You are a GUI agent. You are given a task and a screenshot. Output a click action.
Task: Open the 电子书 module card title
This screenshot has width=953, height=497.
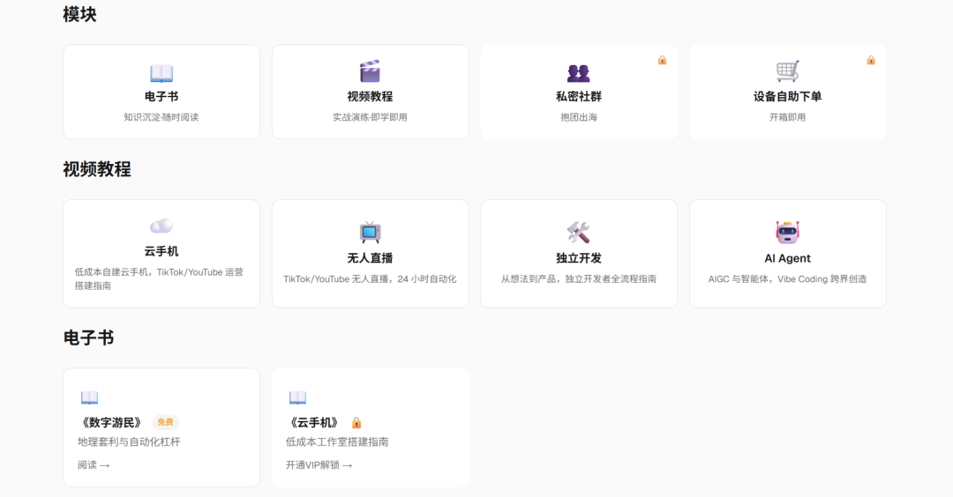point(161,96)
